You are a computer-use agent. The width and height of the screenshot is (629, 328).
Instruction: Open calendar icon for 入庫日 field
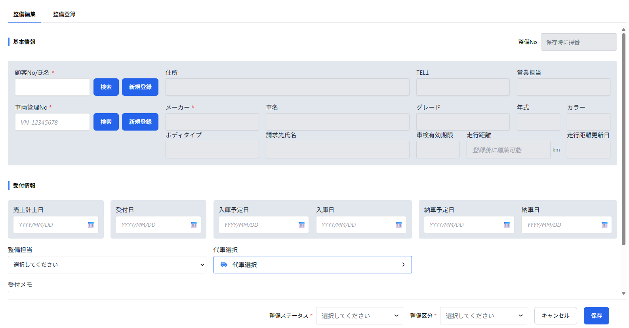point(399,225)
